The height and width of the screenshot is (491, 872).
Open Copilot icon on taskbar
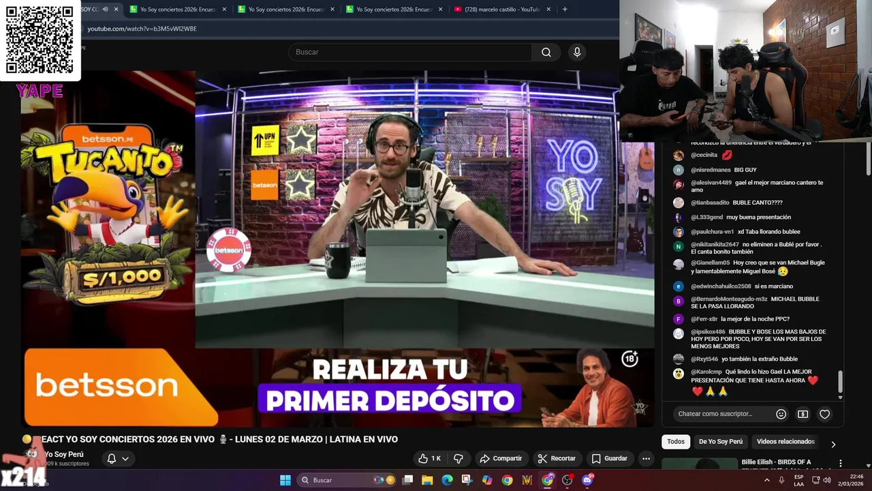click(487, 480)
